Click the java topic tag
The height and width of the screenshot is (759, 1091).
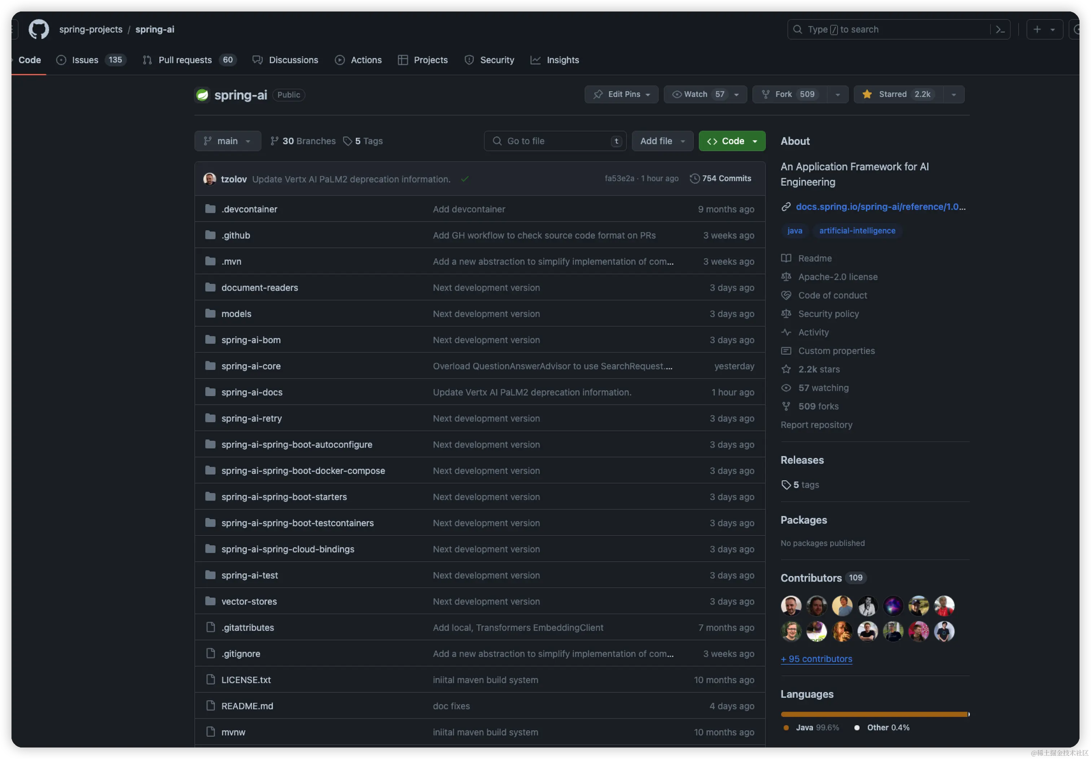[x=794, y=231]
